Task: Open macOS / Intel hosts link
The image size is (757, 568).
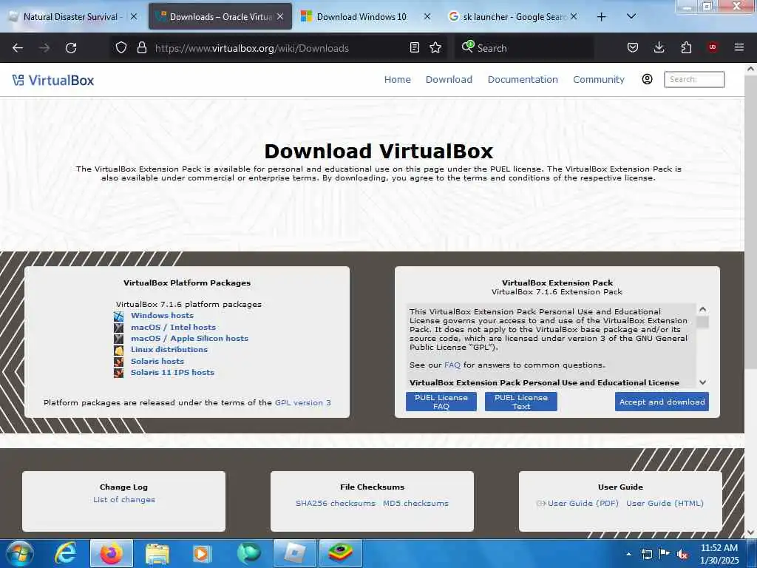Action: tap(173, 327)
